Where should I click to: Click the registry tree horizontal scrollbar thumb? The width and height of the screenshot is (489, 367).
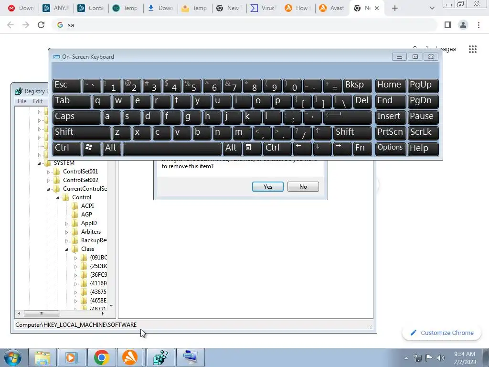point(42,313)
